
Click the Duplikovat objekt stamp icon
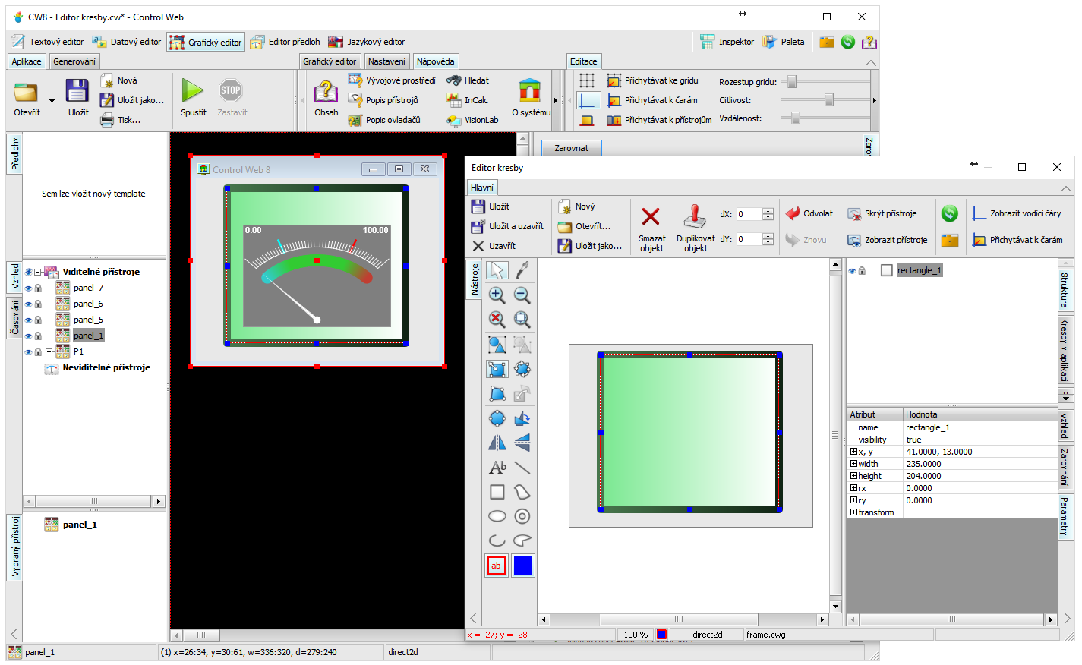[x=695, y=217]
